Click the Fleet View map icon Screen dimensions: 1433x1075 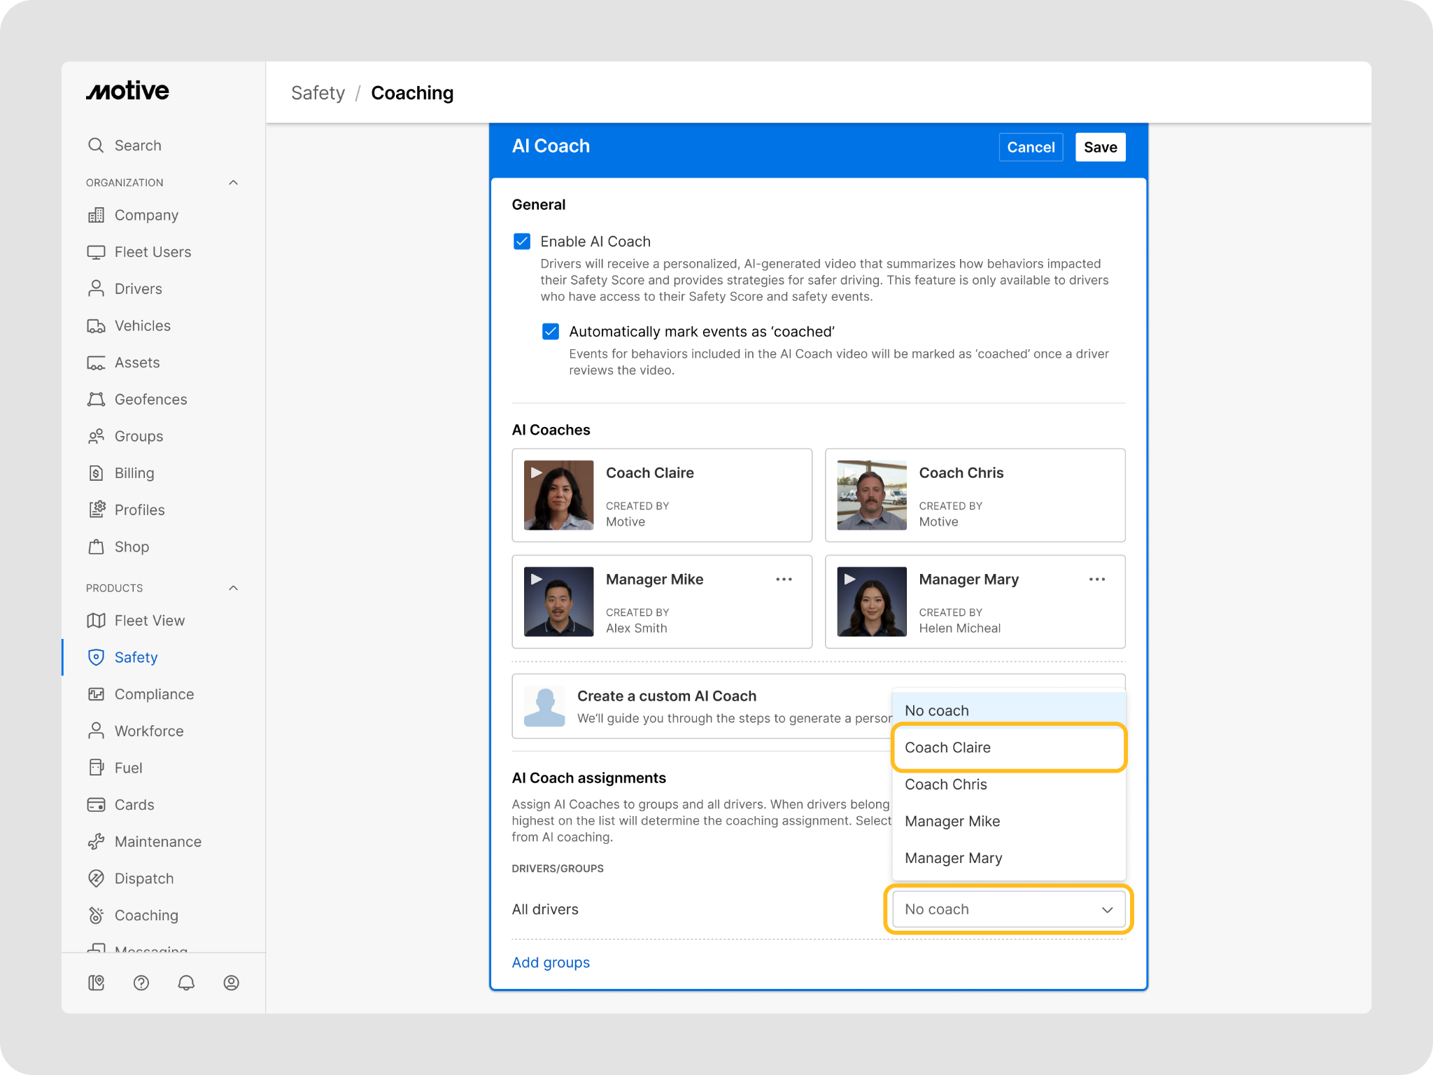coord(96,620)
